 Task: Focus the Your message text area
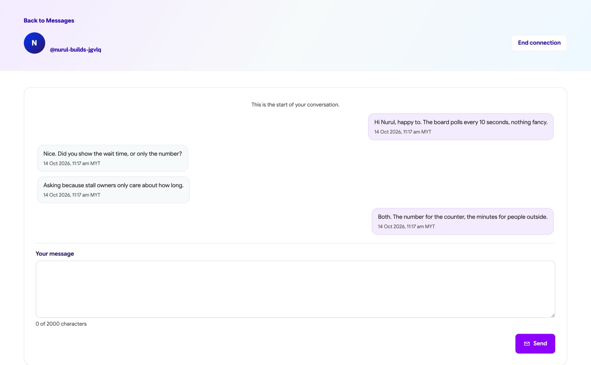tap(295, 289)
